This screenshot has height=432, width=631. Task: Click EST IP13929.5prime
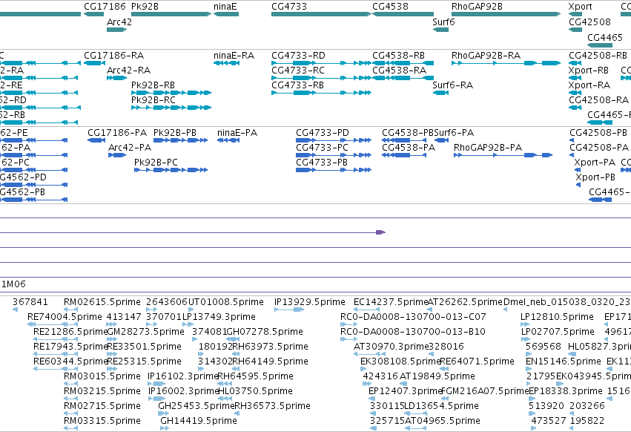[309, 302]
